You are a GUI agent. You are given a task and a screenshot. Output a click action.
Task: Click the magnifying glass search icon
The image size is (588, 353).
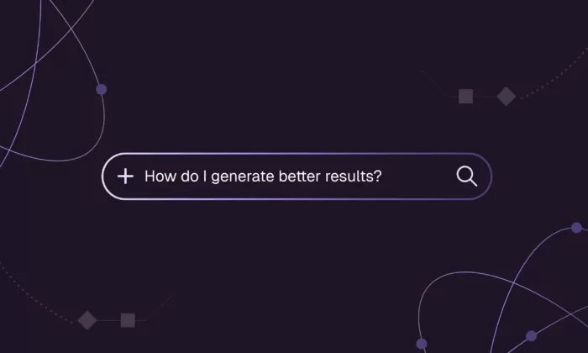[x=466, y=176]
